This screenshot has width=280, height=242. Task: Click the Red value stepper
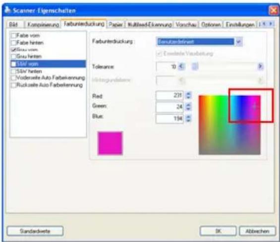(188, 95)
